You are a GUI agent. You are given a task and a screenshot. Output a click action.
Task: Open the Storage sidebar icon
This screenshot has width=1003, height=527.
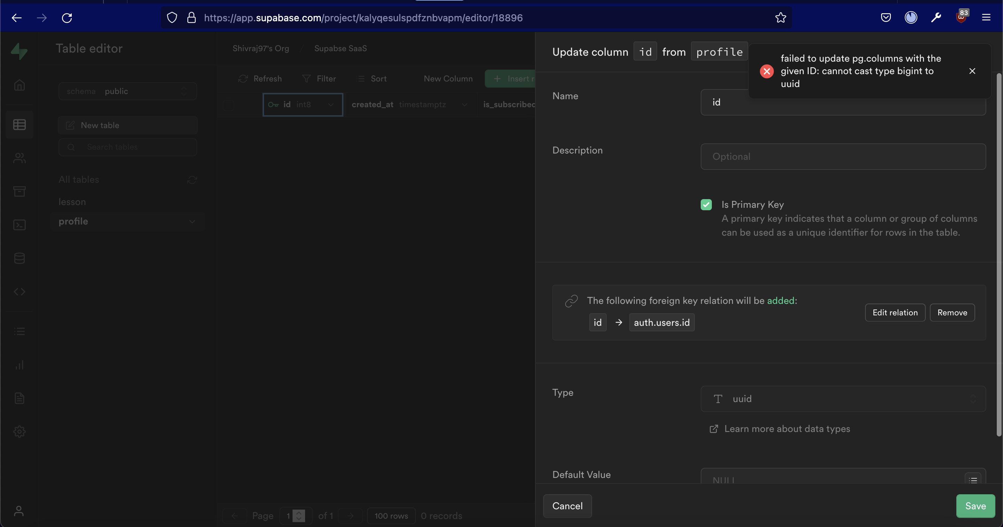(x=20, y=191)
